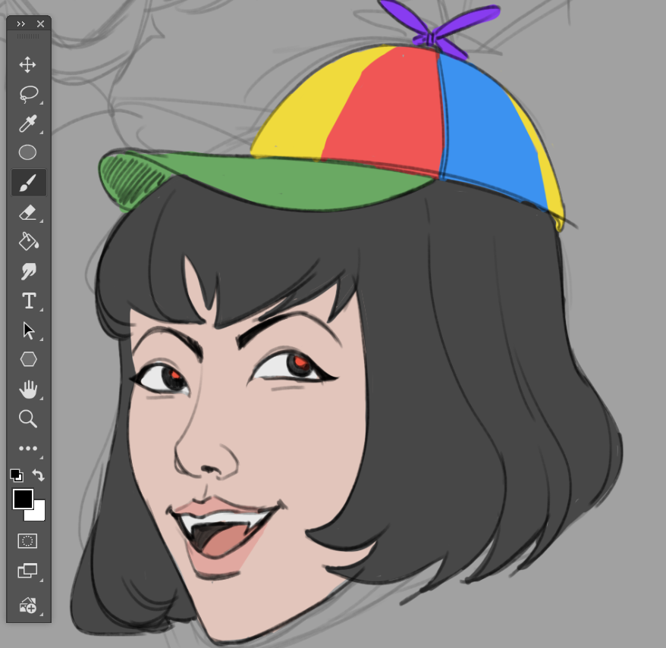Screen dimensions: 666x648
Task: Select the Zoom magnifier tool
Action: click(x=28, y=418)
